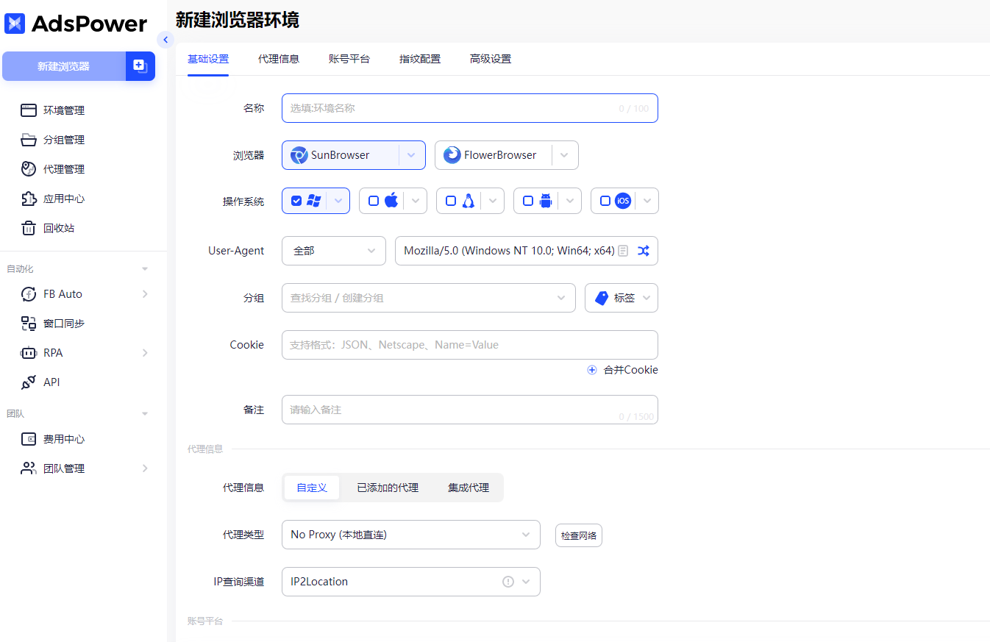Open 团队管理 in sidebar
This screenshot has width=990, height=642.
(x=84, y=468)
